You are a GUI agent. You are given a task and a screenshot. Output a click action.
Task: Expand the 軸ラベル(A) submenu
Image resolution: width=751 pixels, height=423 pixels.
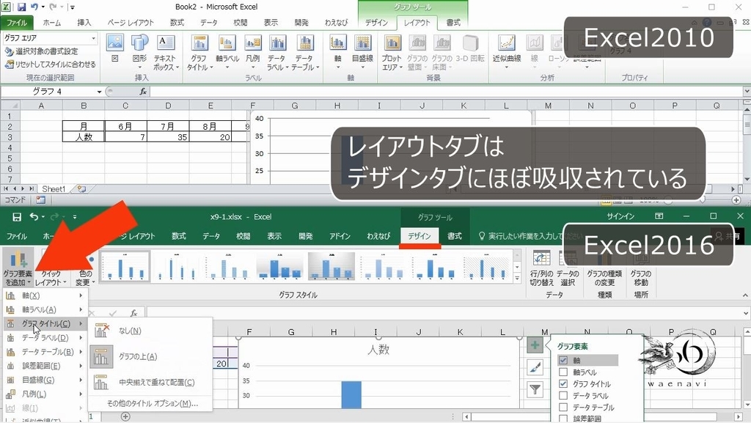click(x=45, y=309)
